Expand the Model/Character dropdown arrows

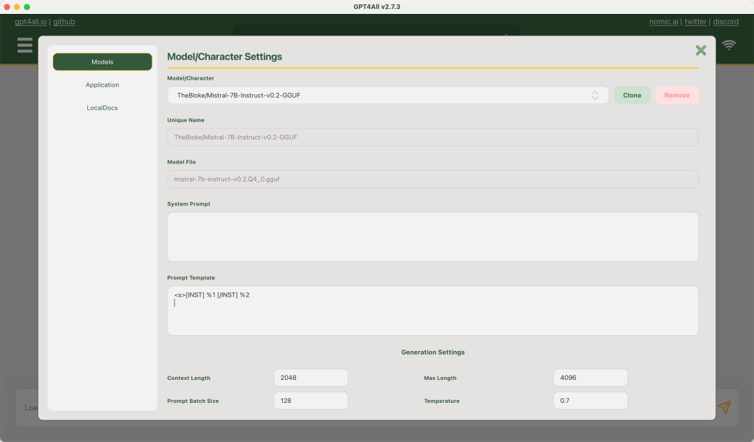595,95
